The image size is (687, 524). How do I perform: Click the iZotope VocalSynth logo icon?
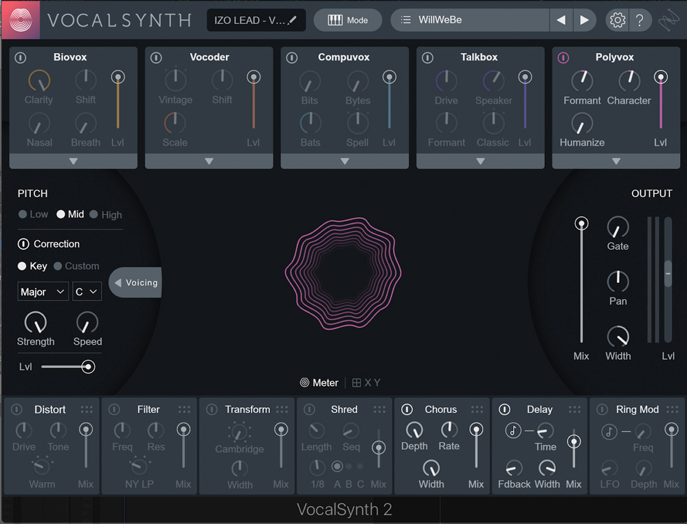click(x=21, y=20)
